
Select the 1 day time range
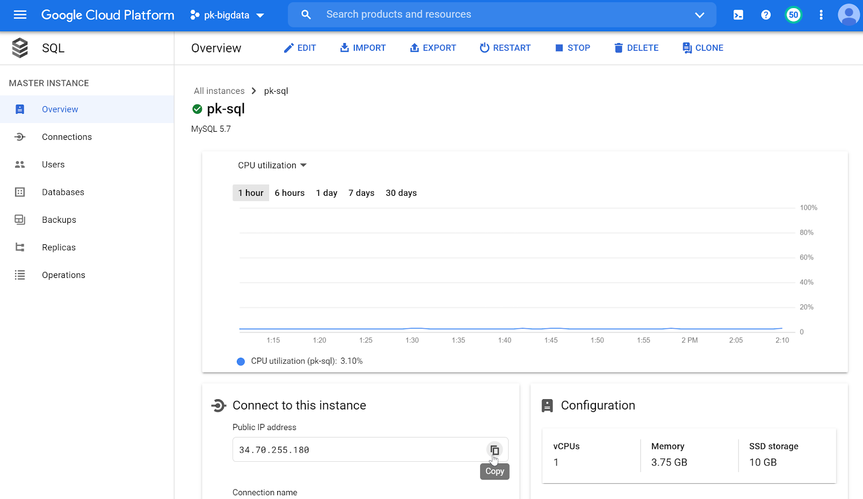(x=327, y=193)
